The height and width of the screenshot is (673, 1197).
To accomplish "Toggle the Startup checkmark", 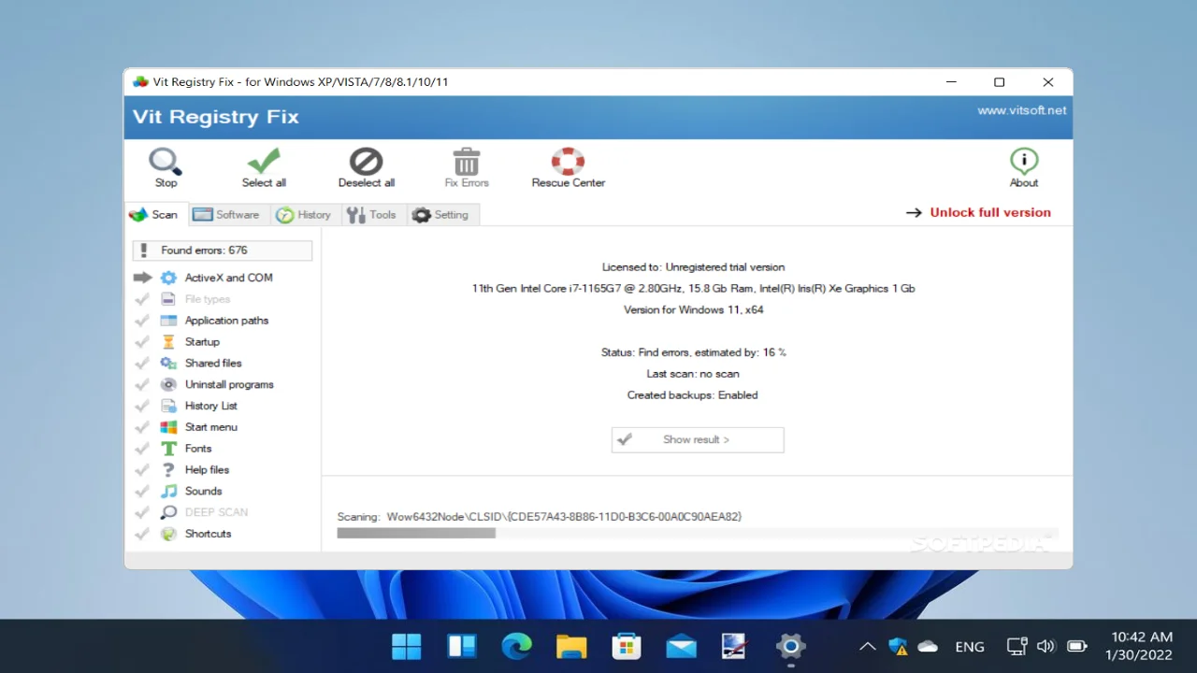I will tap(142, 342).
